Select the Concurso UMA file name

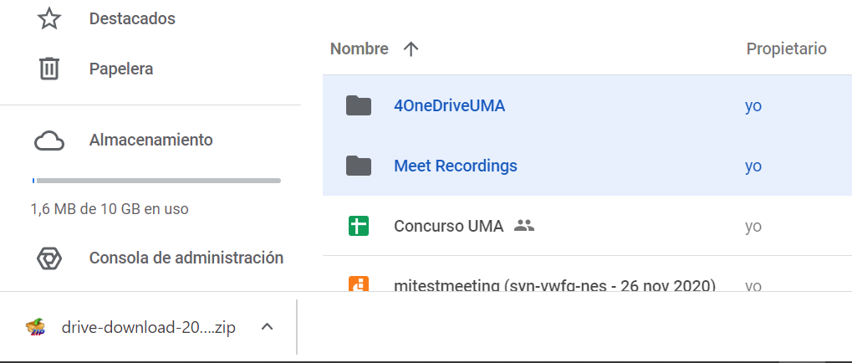click(x=448, y=226)
